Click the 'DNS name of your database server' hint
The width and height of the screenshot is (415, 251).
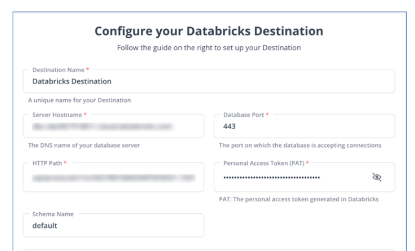84,145
